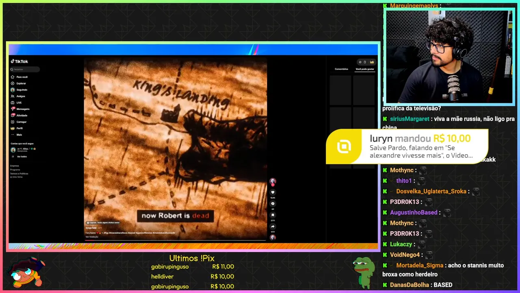Viewport: 520px width, 293px height.
Task: Share the video with arrow icon
Action: (273, 227)
